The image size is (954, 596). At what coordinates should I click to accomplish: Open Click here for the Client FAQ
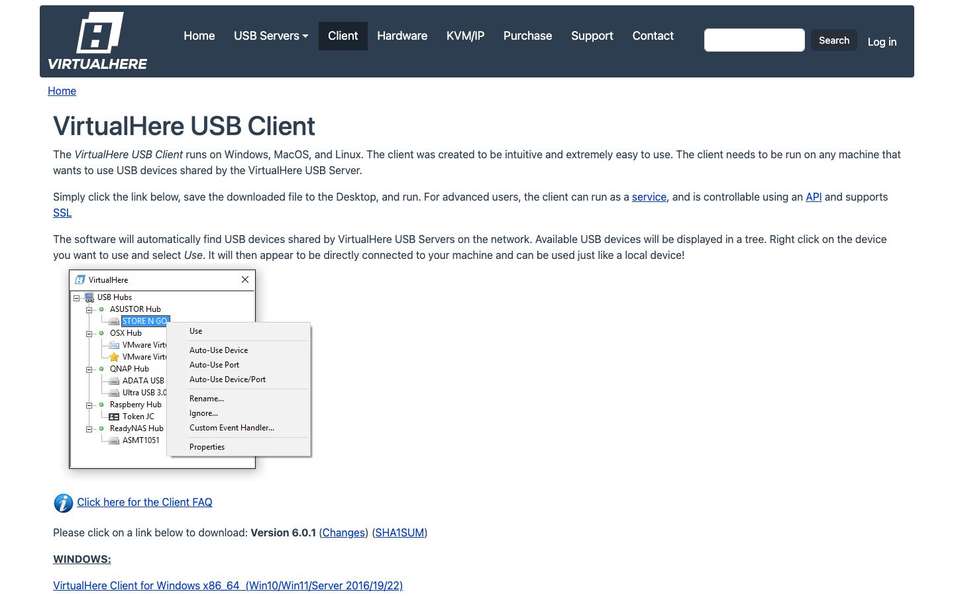click(144, 502)
